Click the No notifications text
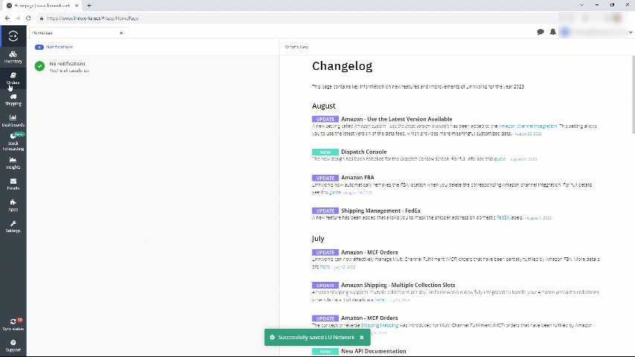 click(x=67, y=63)
